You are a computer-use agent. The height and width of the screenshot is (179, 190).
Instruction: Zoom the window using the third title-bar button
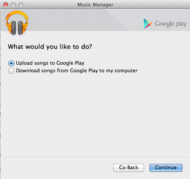coord(21,5)
